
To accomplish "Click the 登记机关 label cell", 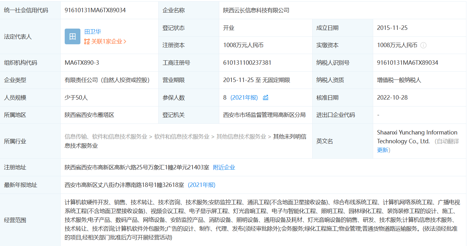I will [x=189, y=115].
